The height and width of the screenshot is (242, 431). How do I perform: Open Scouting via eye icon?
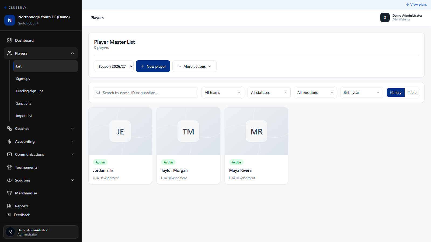pyautogui.click(x=9, y=180)
